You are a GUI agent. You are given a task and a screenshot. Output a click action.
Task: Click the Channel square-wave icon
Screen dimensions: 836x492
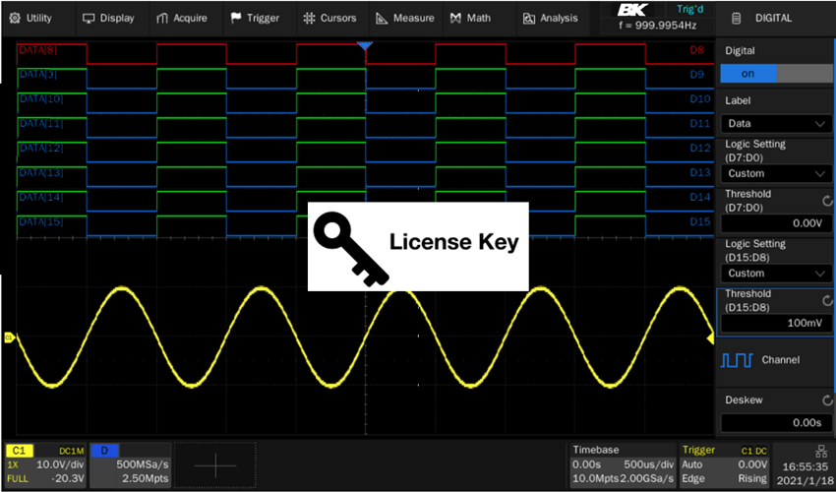coord(737,360)
